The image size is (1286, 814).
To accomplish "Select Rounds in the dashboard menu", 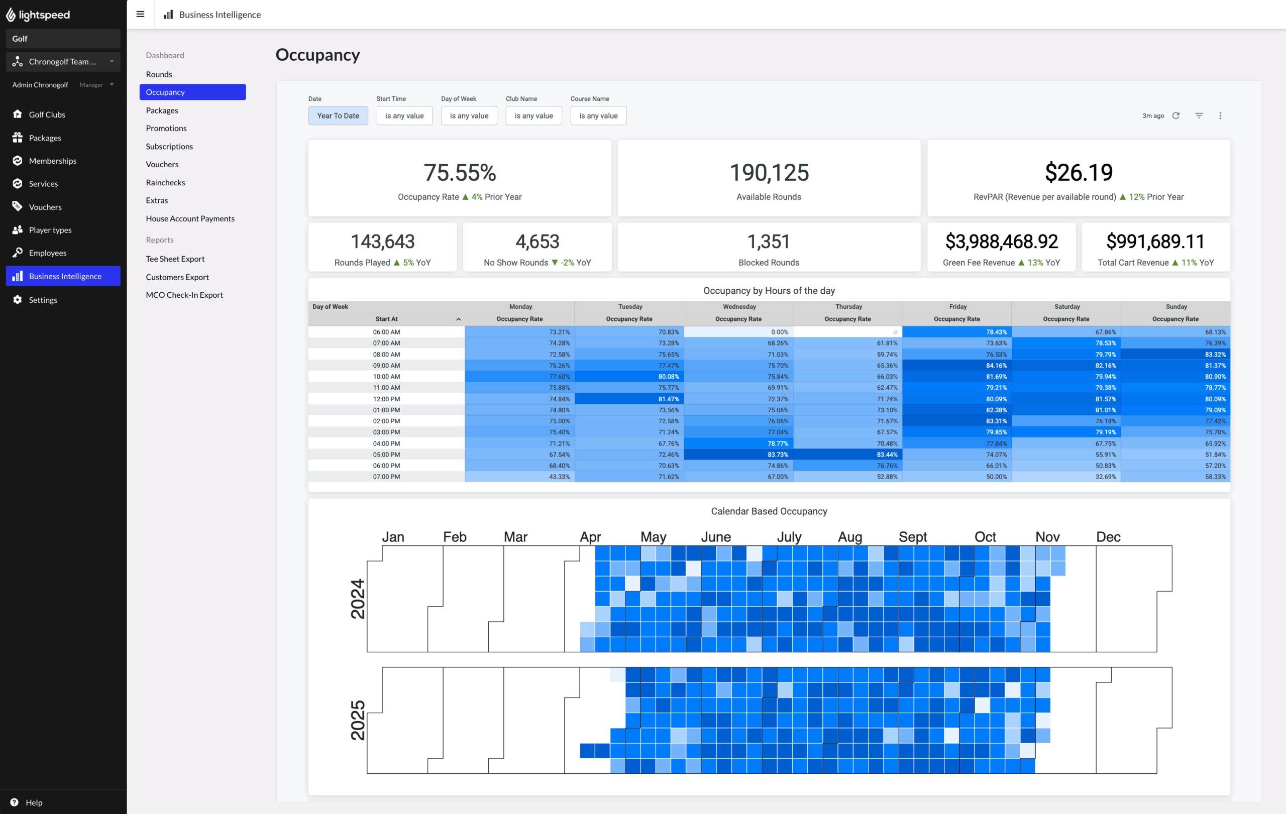I will 159,74.
